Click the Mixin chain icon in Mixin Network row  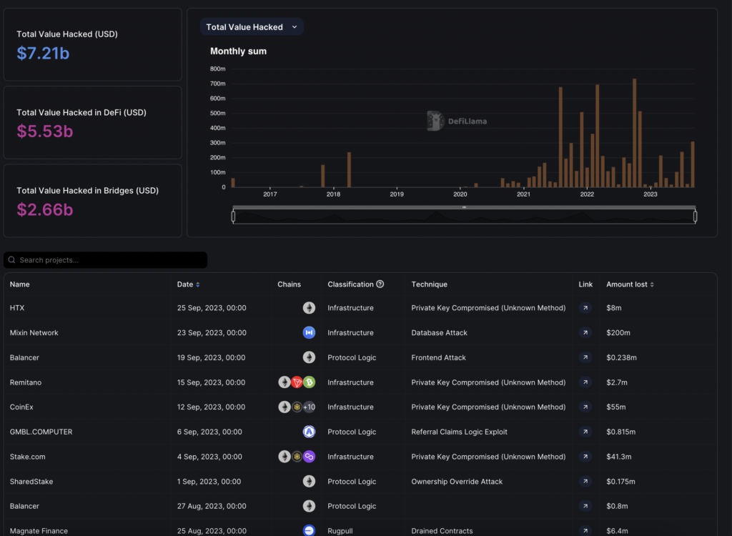[x=309, y=332]
